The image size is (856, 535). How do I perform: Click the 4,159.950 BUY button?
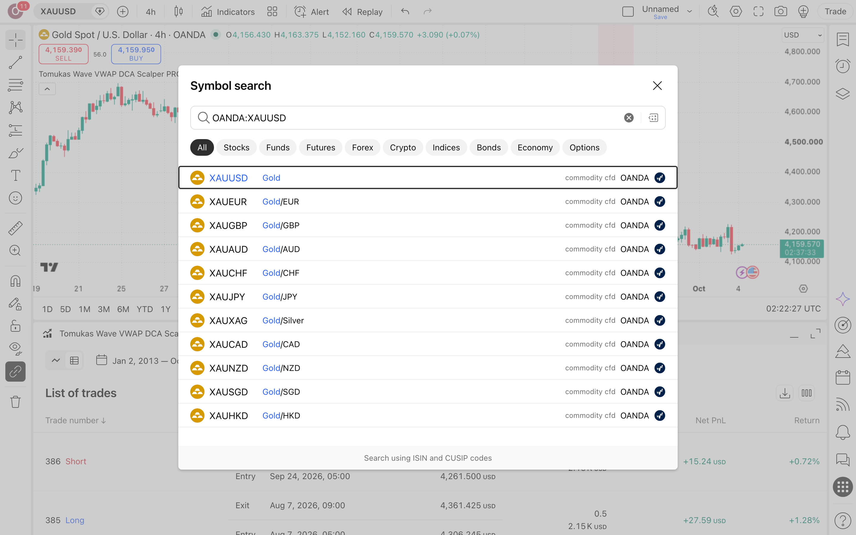[136, 54]
